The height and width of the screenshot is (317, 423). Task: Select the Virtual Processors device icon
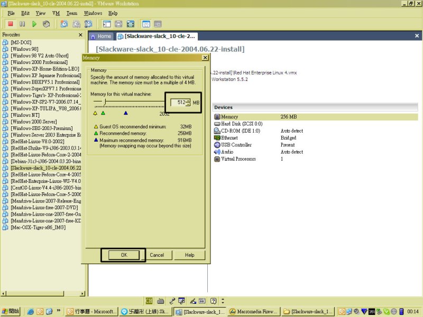click(217, 159)
